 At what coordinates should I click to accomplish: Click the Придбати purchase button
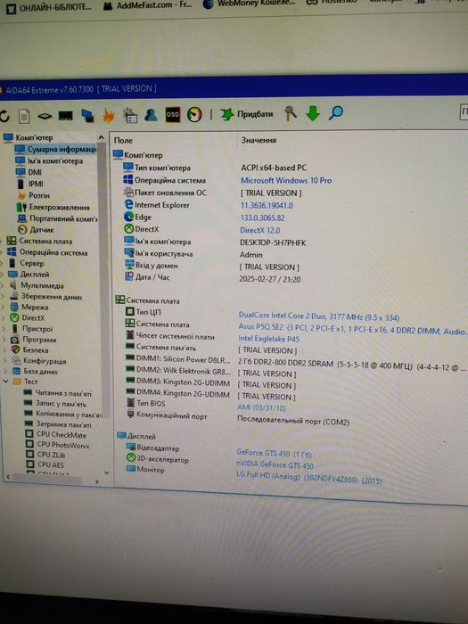tap(247, 114)
